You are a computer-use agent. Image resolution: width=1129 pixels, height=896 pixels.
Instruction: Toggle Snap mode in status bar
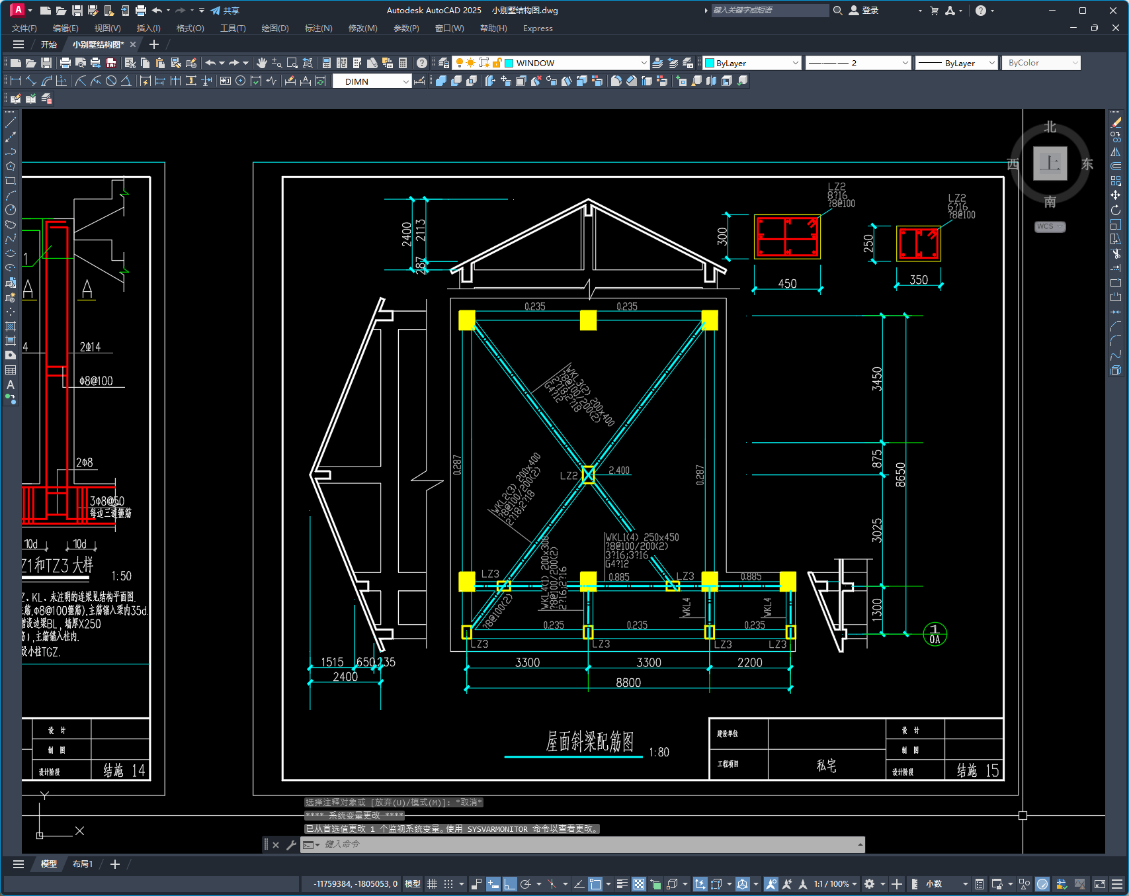pos(448,884)
